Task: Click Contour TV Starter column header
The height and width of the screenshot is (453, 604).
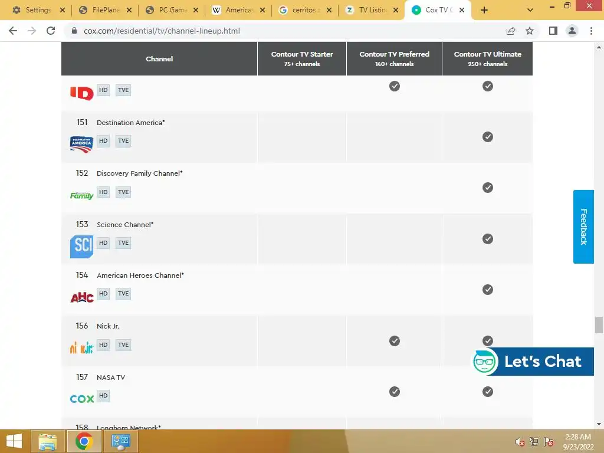Action: pyautogui.click(x=302, y=58)
